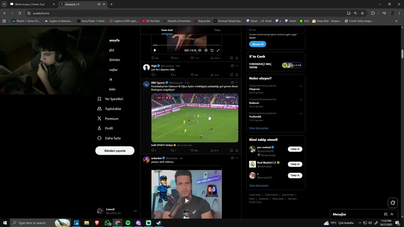
Task: Seek on the 1907Kings video progress bar
Action: [186, 45]
